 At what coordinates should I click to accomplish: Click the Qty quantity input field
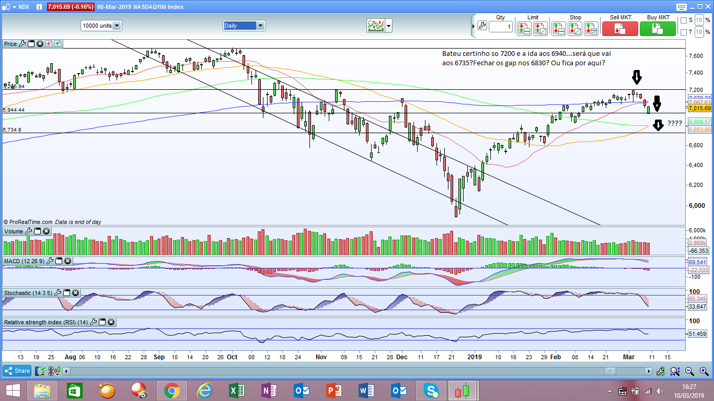[501, 27]
